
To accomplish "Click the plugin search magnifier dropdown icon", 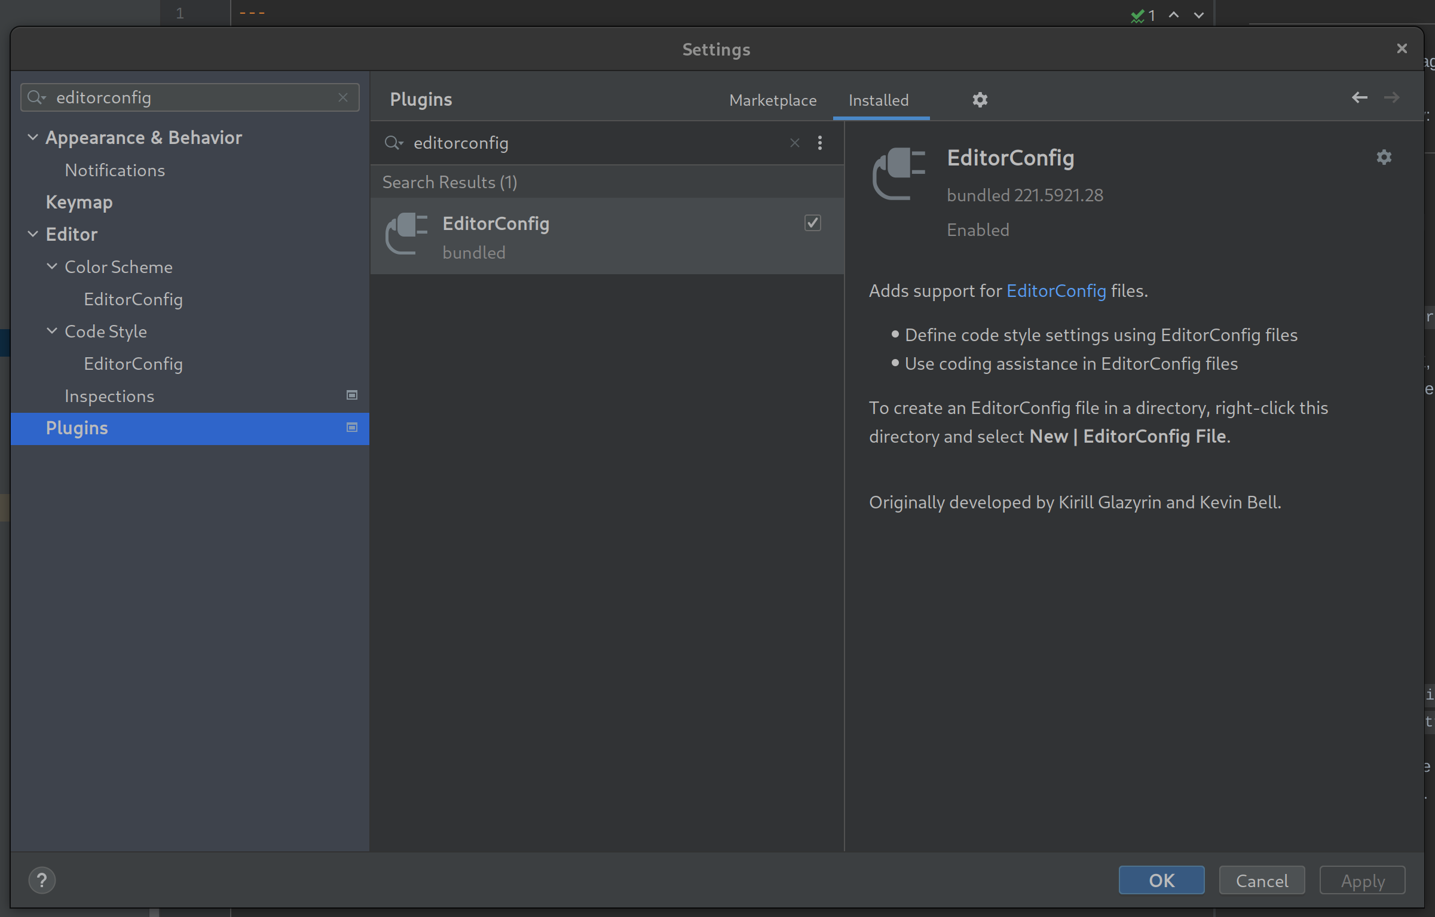I will tap(393, 143).
